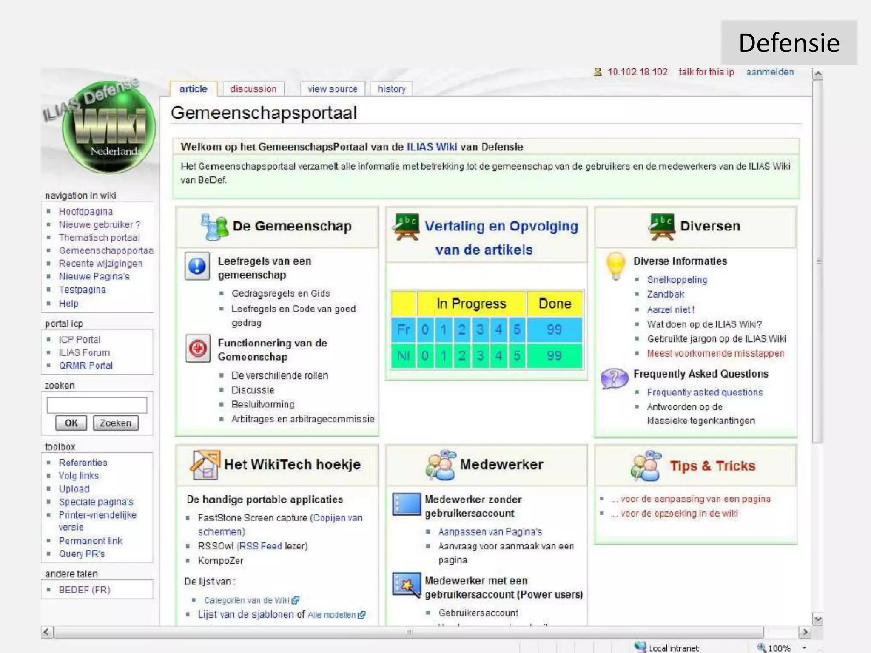Viewport: 871px width, 653px height.
Task: Click into the zoeken search text field
Action: tap(97, 405)
